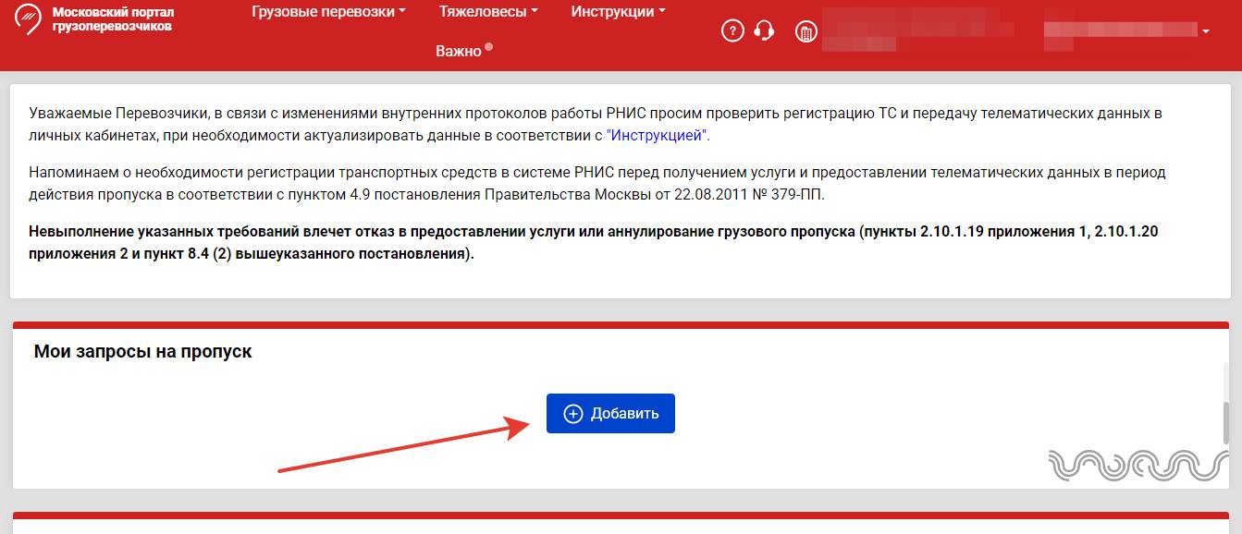Expand the Грузовые перевозки menu
Viewport: 1242px width, 534px height.
328,12
